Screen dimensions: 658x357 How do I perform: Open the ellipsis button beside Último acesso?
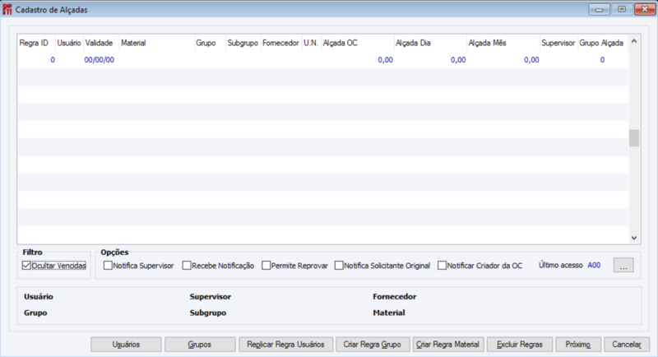pos(623,266)
